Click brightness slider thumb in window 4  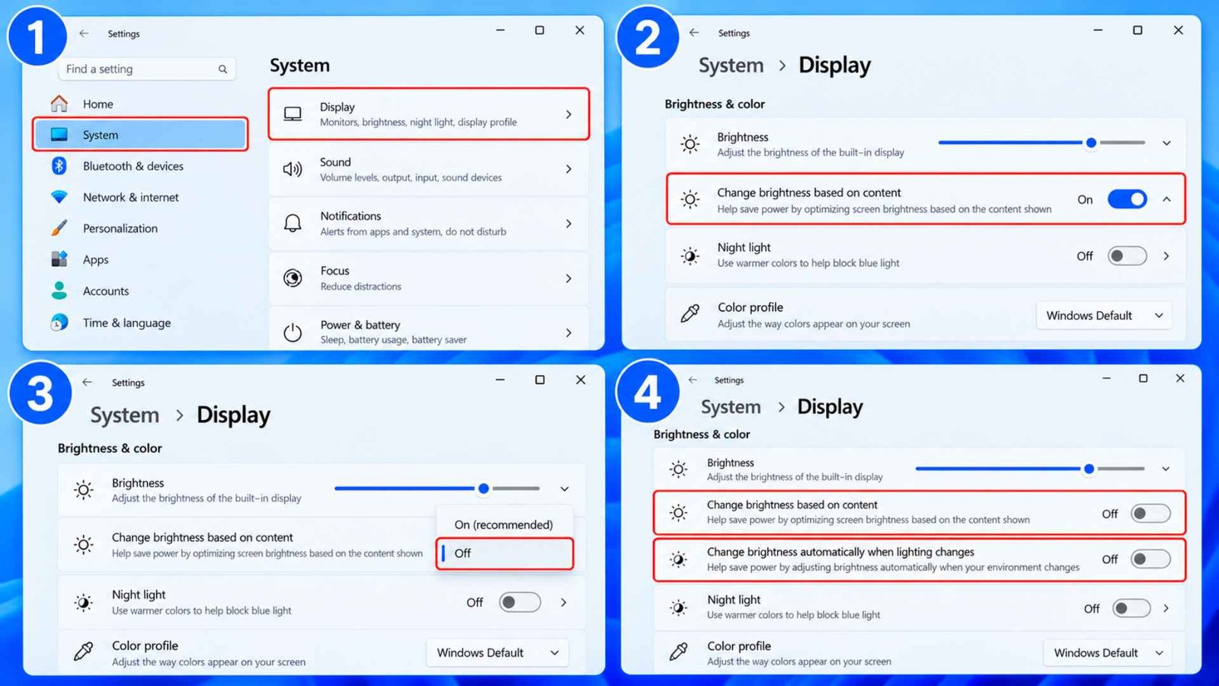coord(1089,469)
